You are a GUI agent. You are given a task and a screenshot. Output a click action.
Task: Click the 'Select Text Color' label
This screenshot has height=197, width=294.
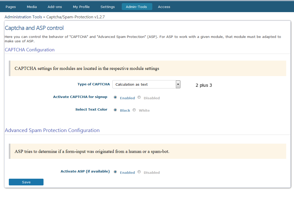91,109
